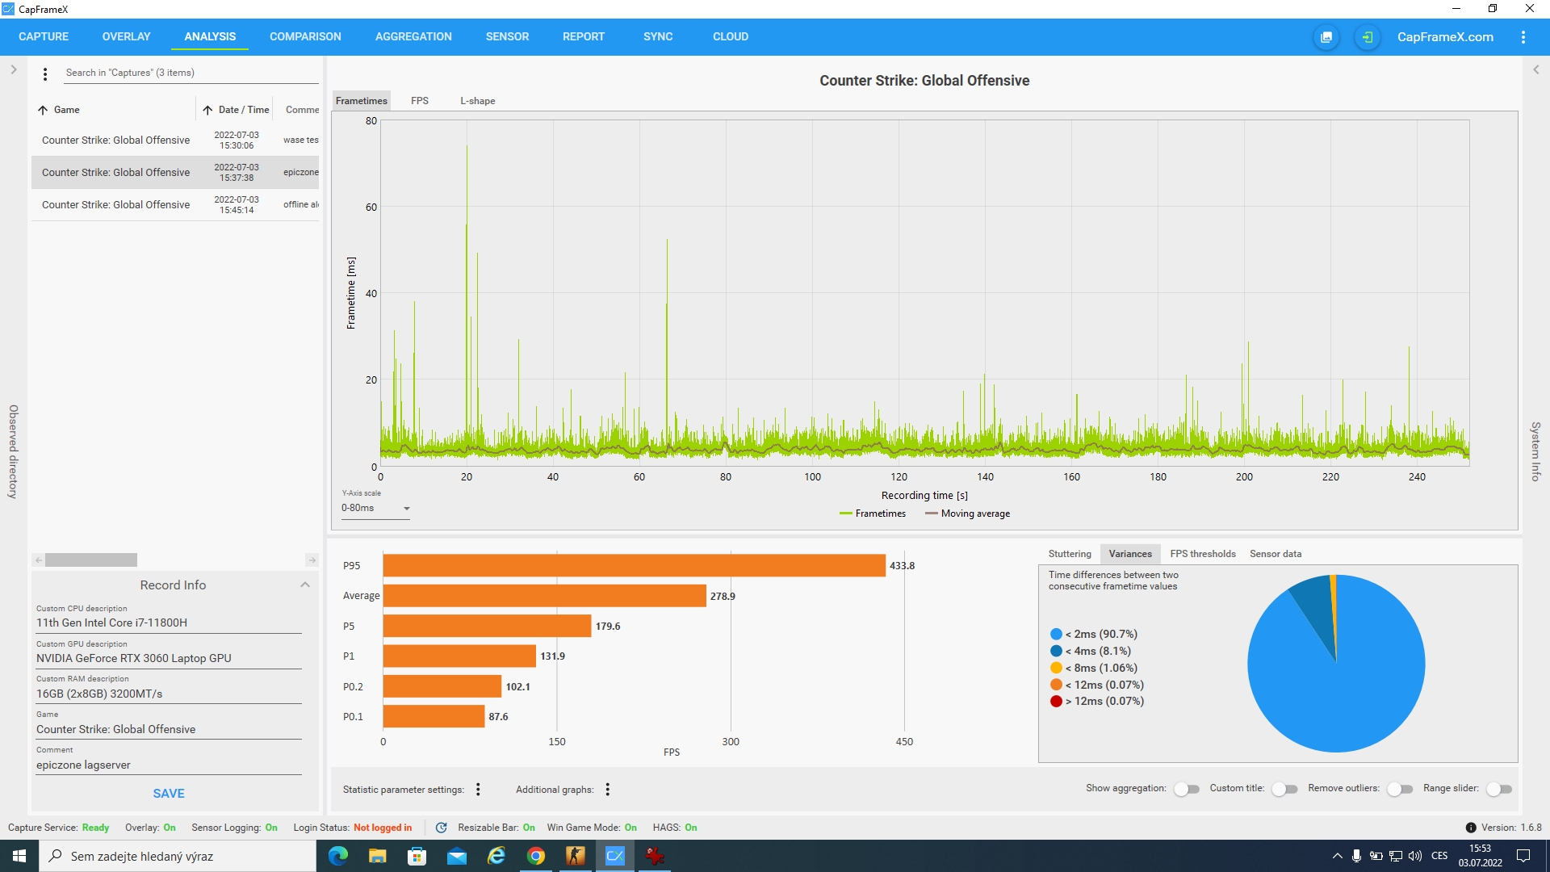Switch to Stuttering tab
The width and height of the screenshot is (1550, 872).
tap(1070, 554)
